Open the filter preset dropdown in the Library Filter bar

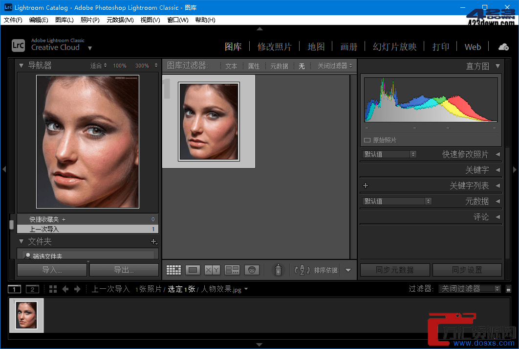point(335,66)
